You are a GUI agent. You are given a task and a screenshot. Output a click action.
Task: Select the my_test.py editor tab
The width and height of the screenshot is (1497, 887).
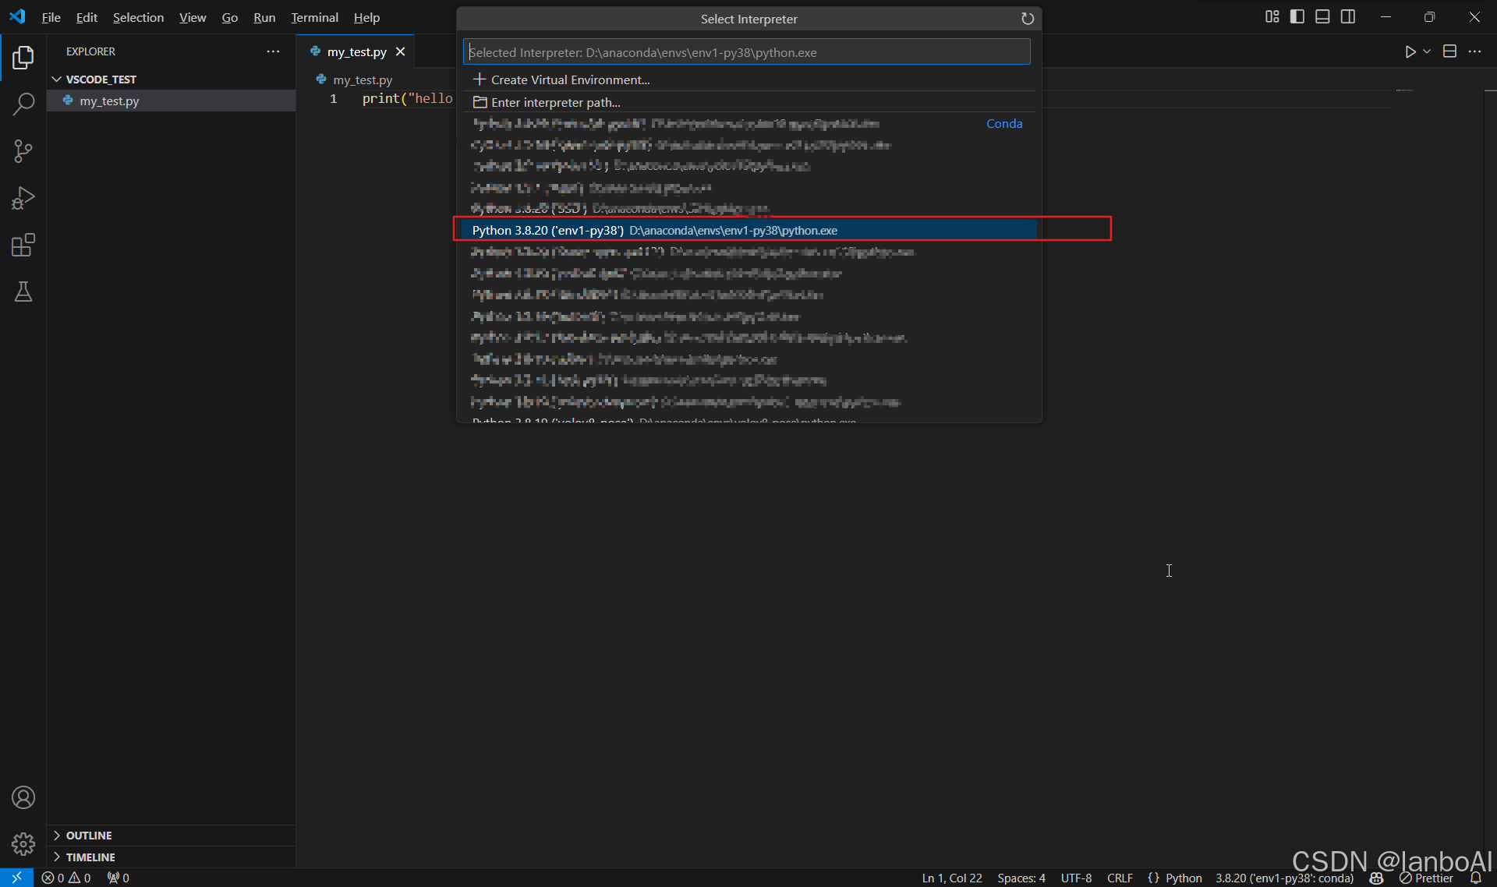click(x=356, y=51)
